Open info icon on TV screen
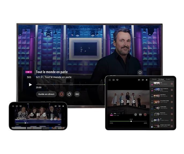Image resolution: width=184 pixels, height=154 pixels. pos(140,73)
